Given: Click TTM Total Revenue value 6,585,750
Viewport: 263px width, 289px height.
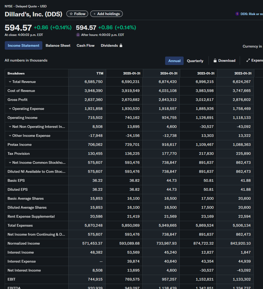Looking at the screenshot, I should [93, 82].
